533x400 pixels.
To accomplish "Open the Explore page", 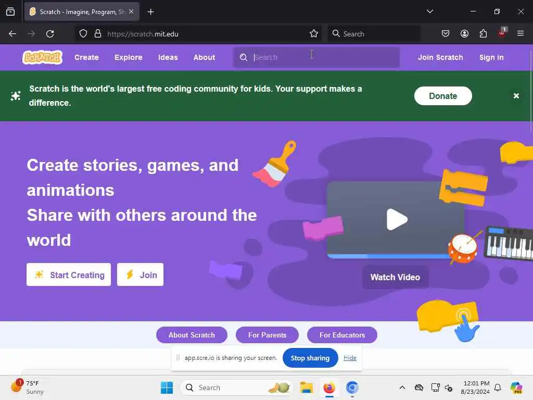I will click(x=129, y=57).
